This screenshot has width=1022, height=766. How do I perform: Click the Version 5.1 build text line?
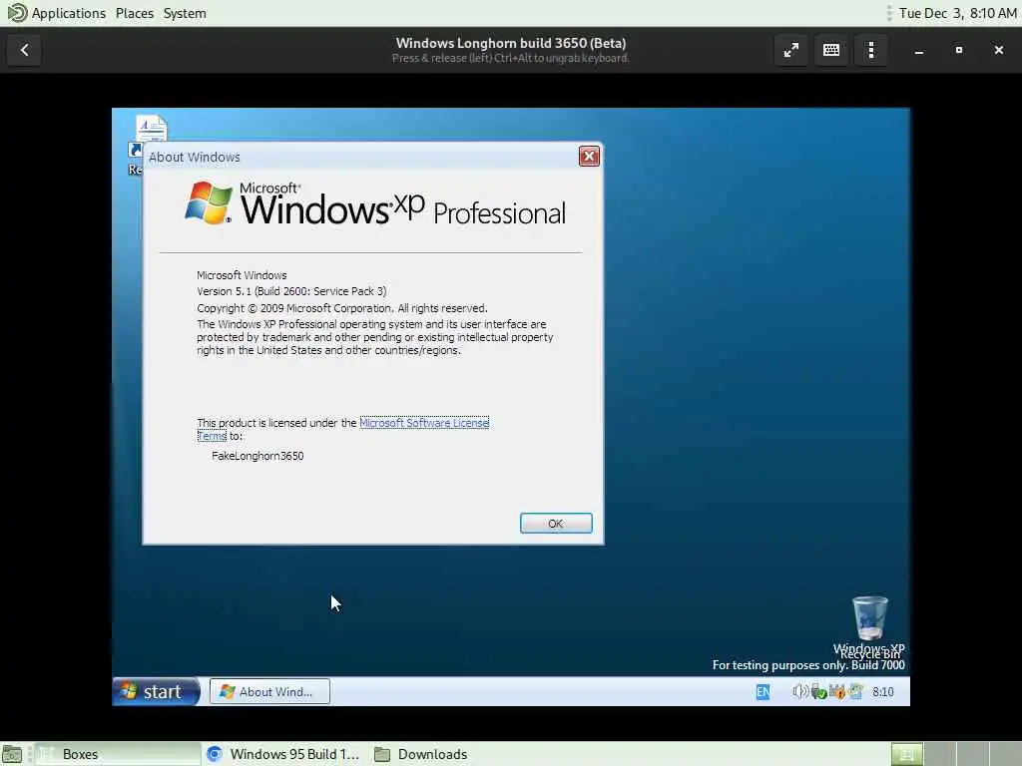tap(291, 291)
